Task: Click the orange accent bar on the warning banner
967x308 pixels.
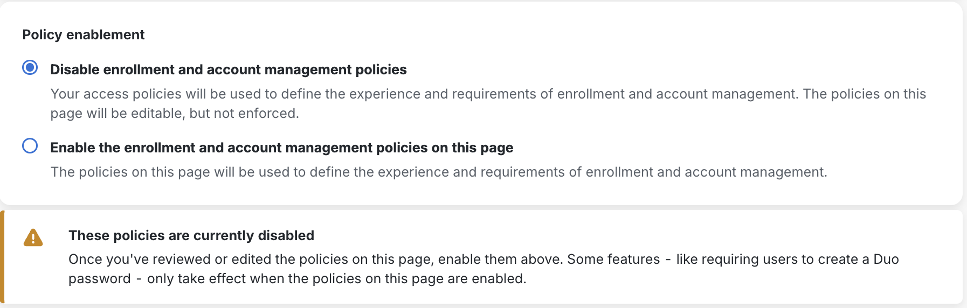Action: (x=2, y=257)
